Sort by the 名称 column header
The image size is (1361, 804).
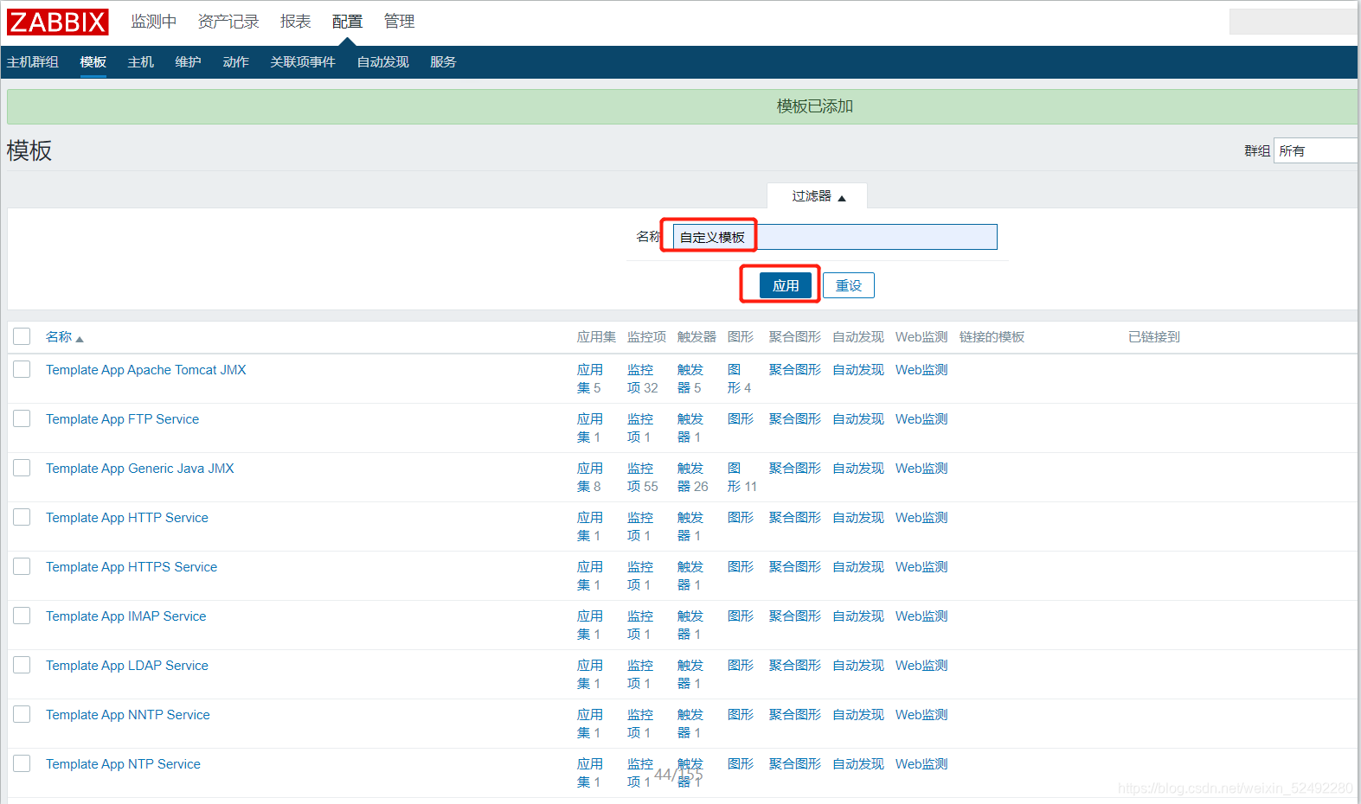point(64,337)
